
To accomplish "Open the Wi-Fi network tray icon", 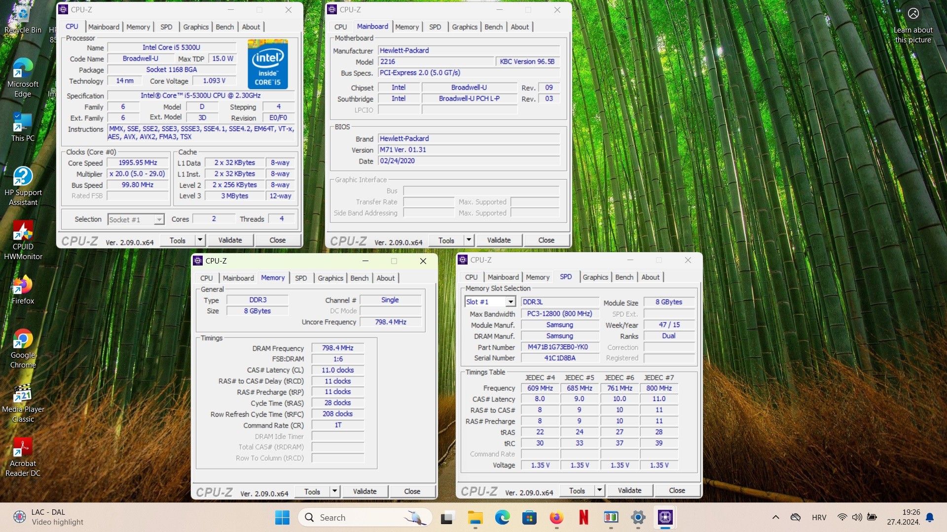I will pyautogui.click(x=842, y=517).
